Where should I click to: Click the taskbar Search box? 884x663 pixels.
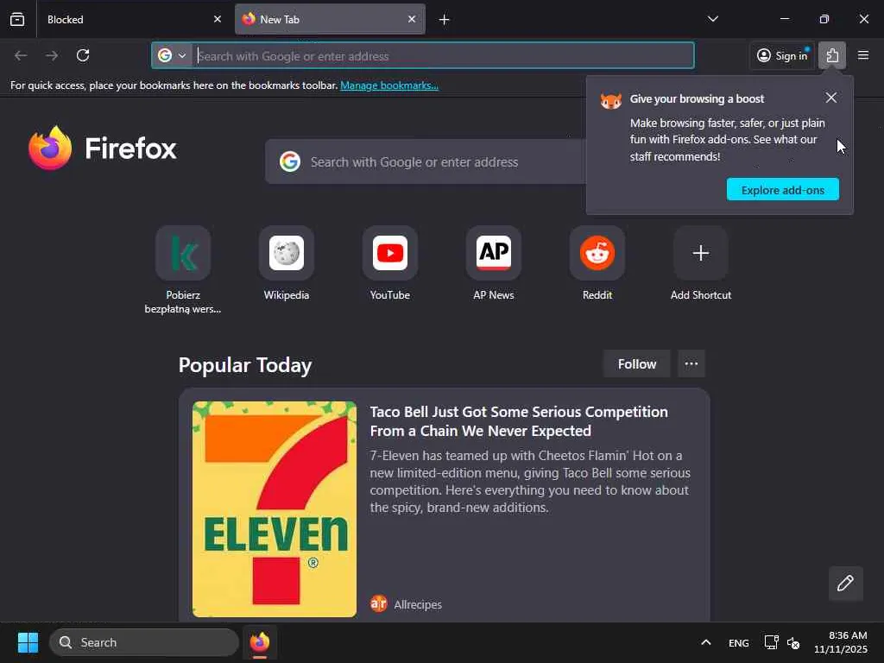(144, 642)
